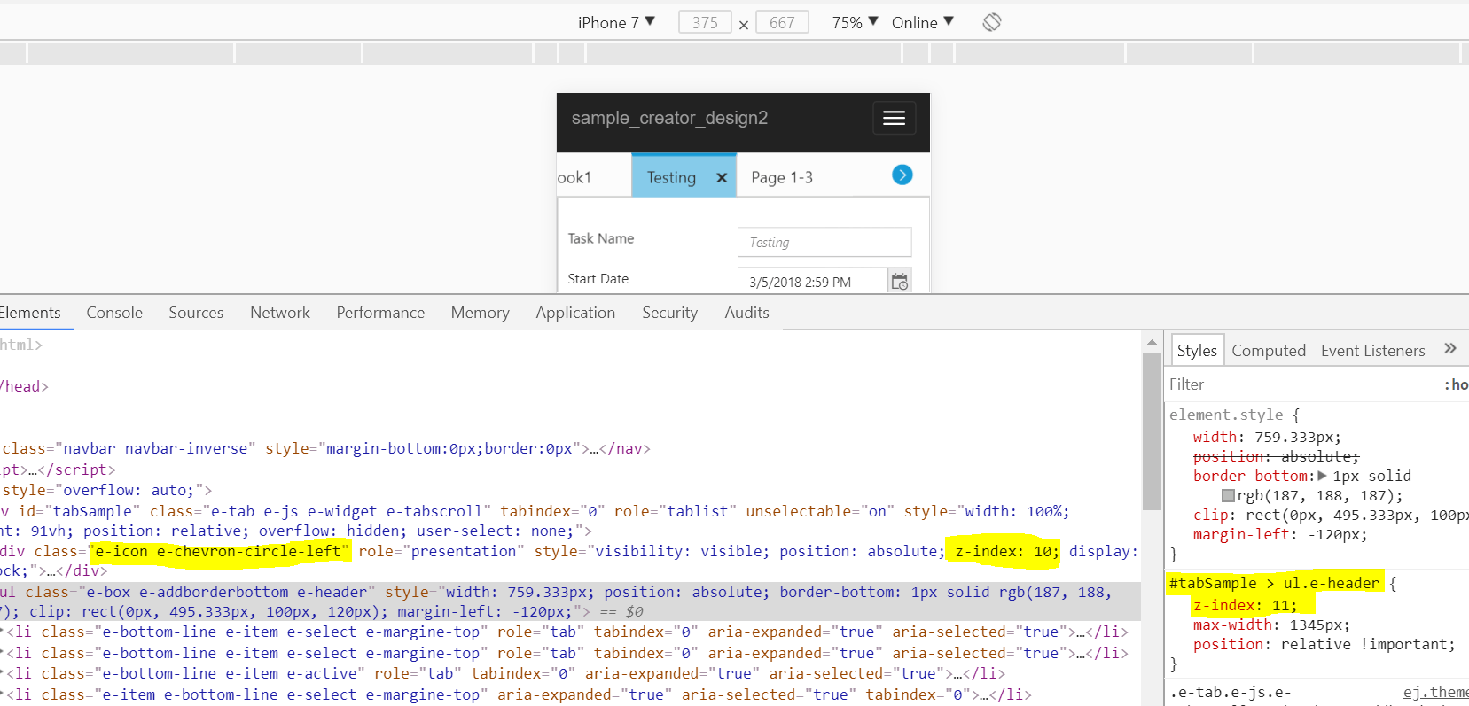This screenshot has height=706, width=1469.
Task: Select the Styles sidebar tab
Action: (1197, 350)
